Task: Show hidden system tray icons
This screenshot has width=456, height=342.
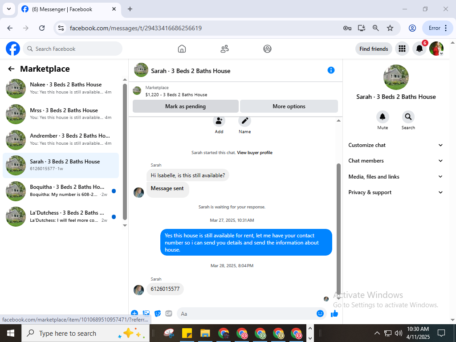Action: coord(377,333)
